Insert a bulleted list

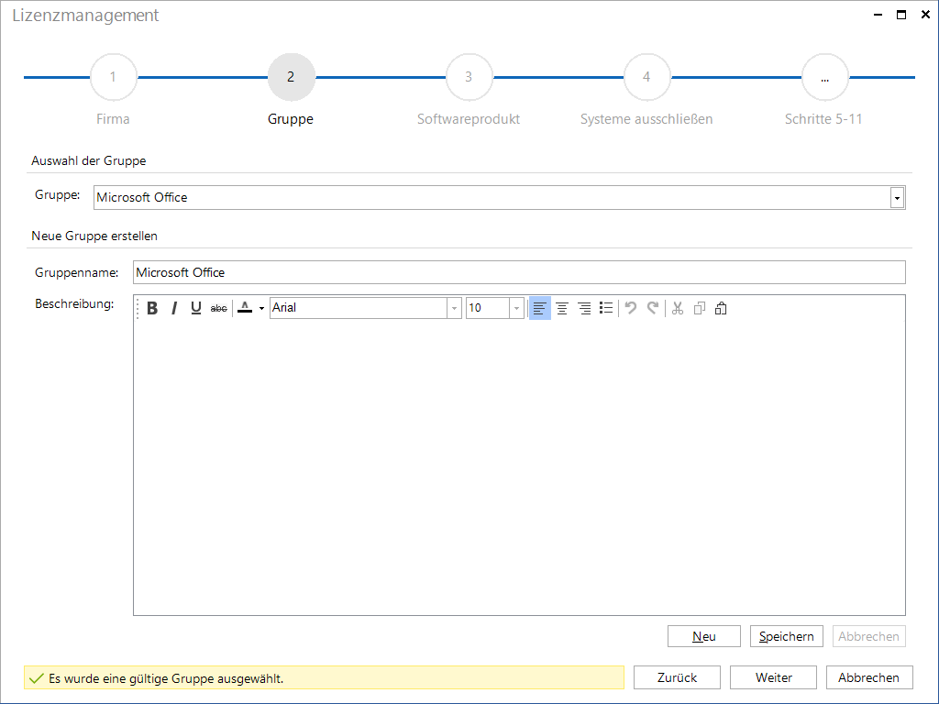point(606,308)
